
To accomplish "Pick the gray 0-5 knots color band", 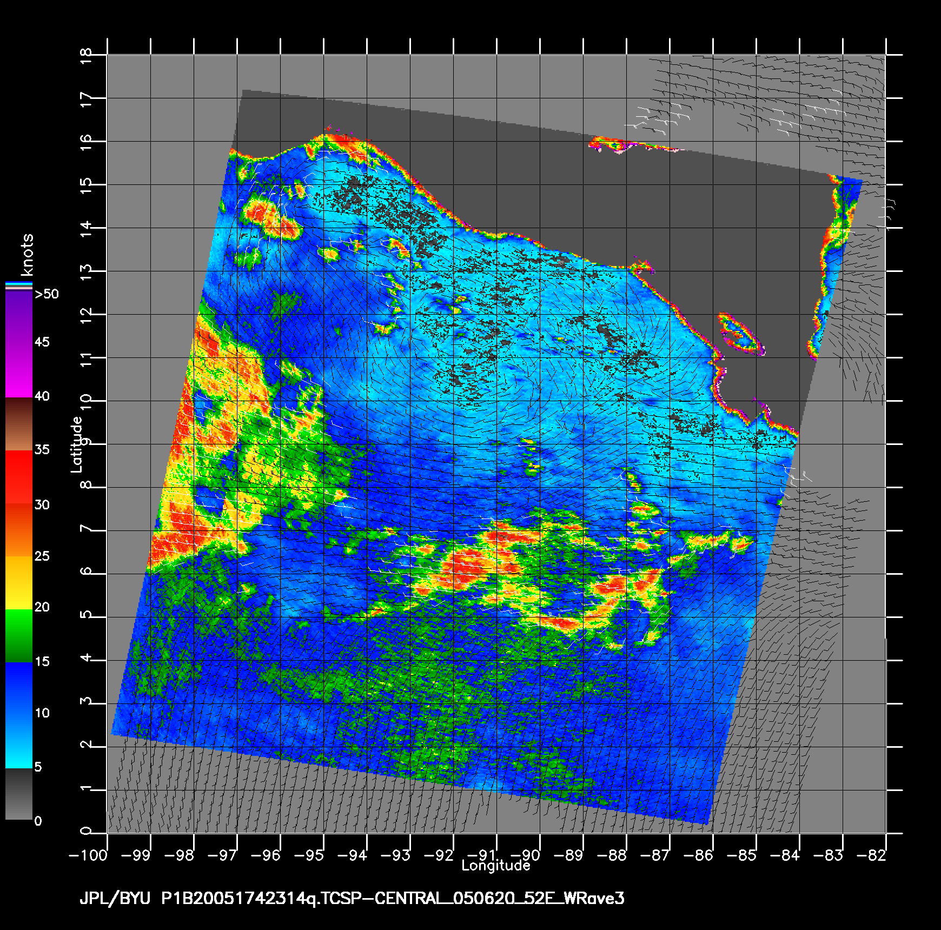I will tap(19, 794).
